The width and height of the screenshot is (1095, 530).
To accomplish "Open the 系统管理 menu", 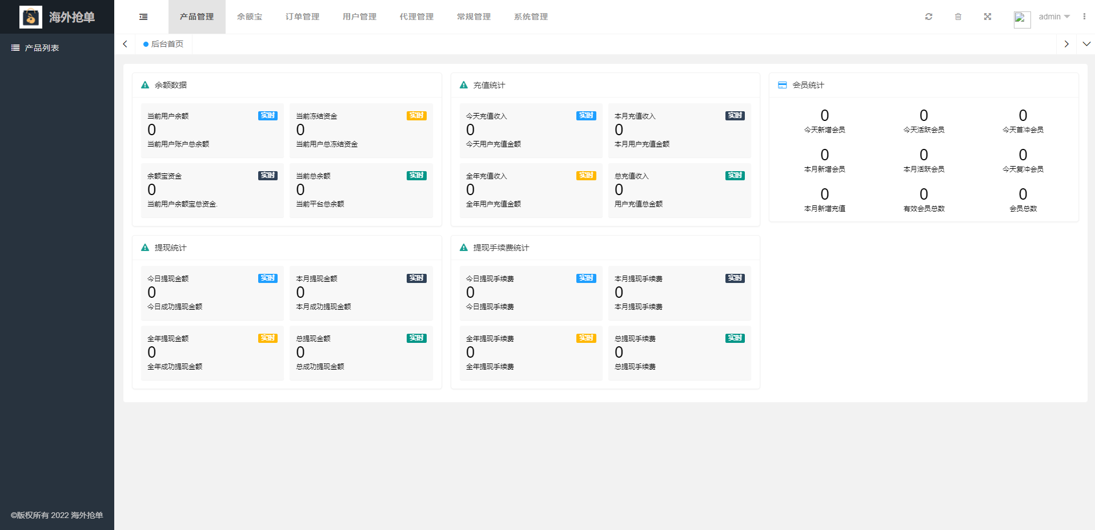I will pyautogui.click(x=530, y=17).
